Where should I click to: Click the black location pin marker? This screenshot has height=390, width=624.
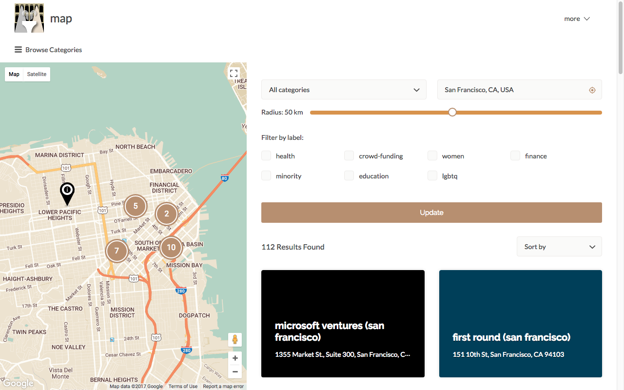67,194
